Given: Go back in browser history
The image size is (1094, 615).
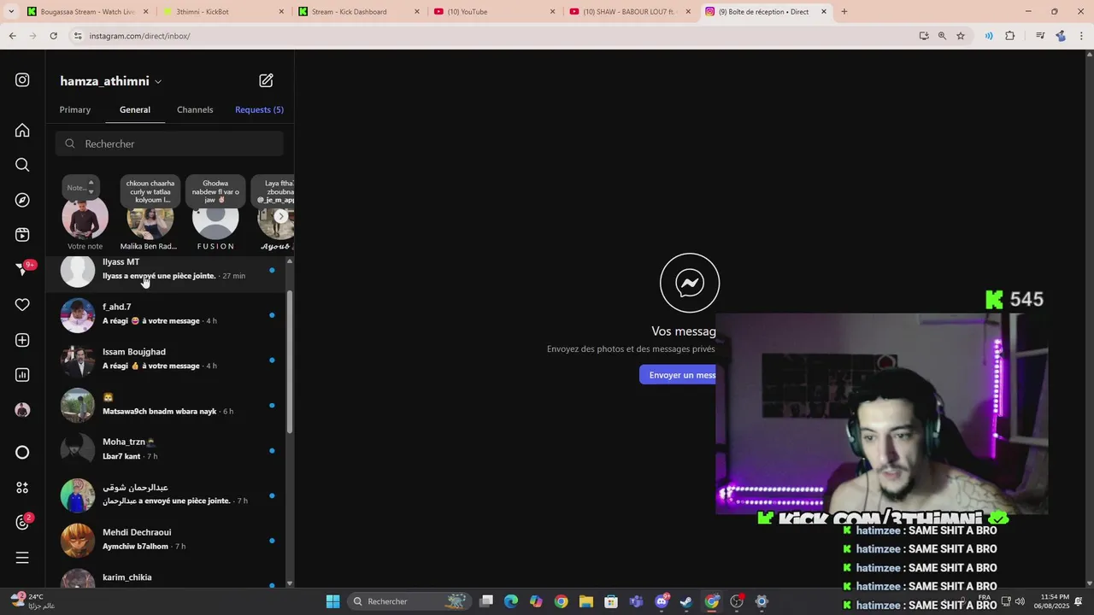Looking at the screenshot, I should tap(12, 36).
